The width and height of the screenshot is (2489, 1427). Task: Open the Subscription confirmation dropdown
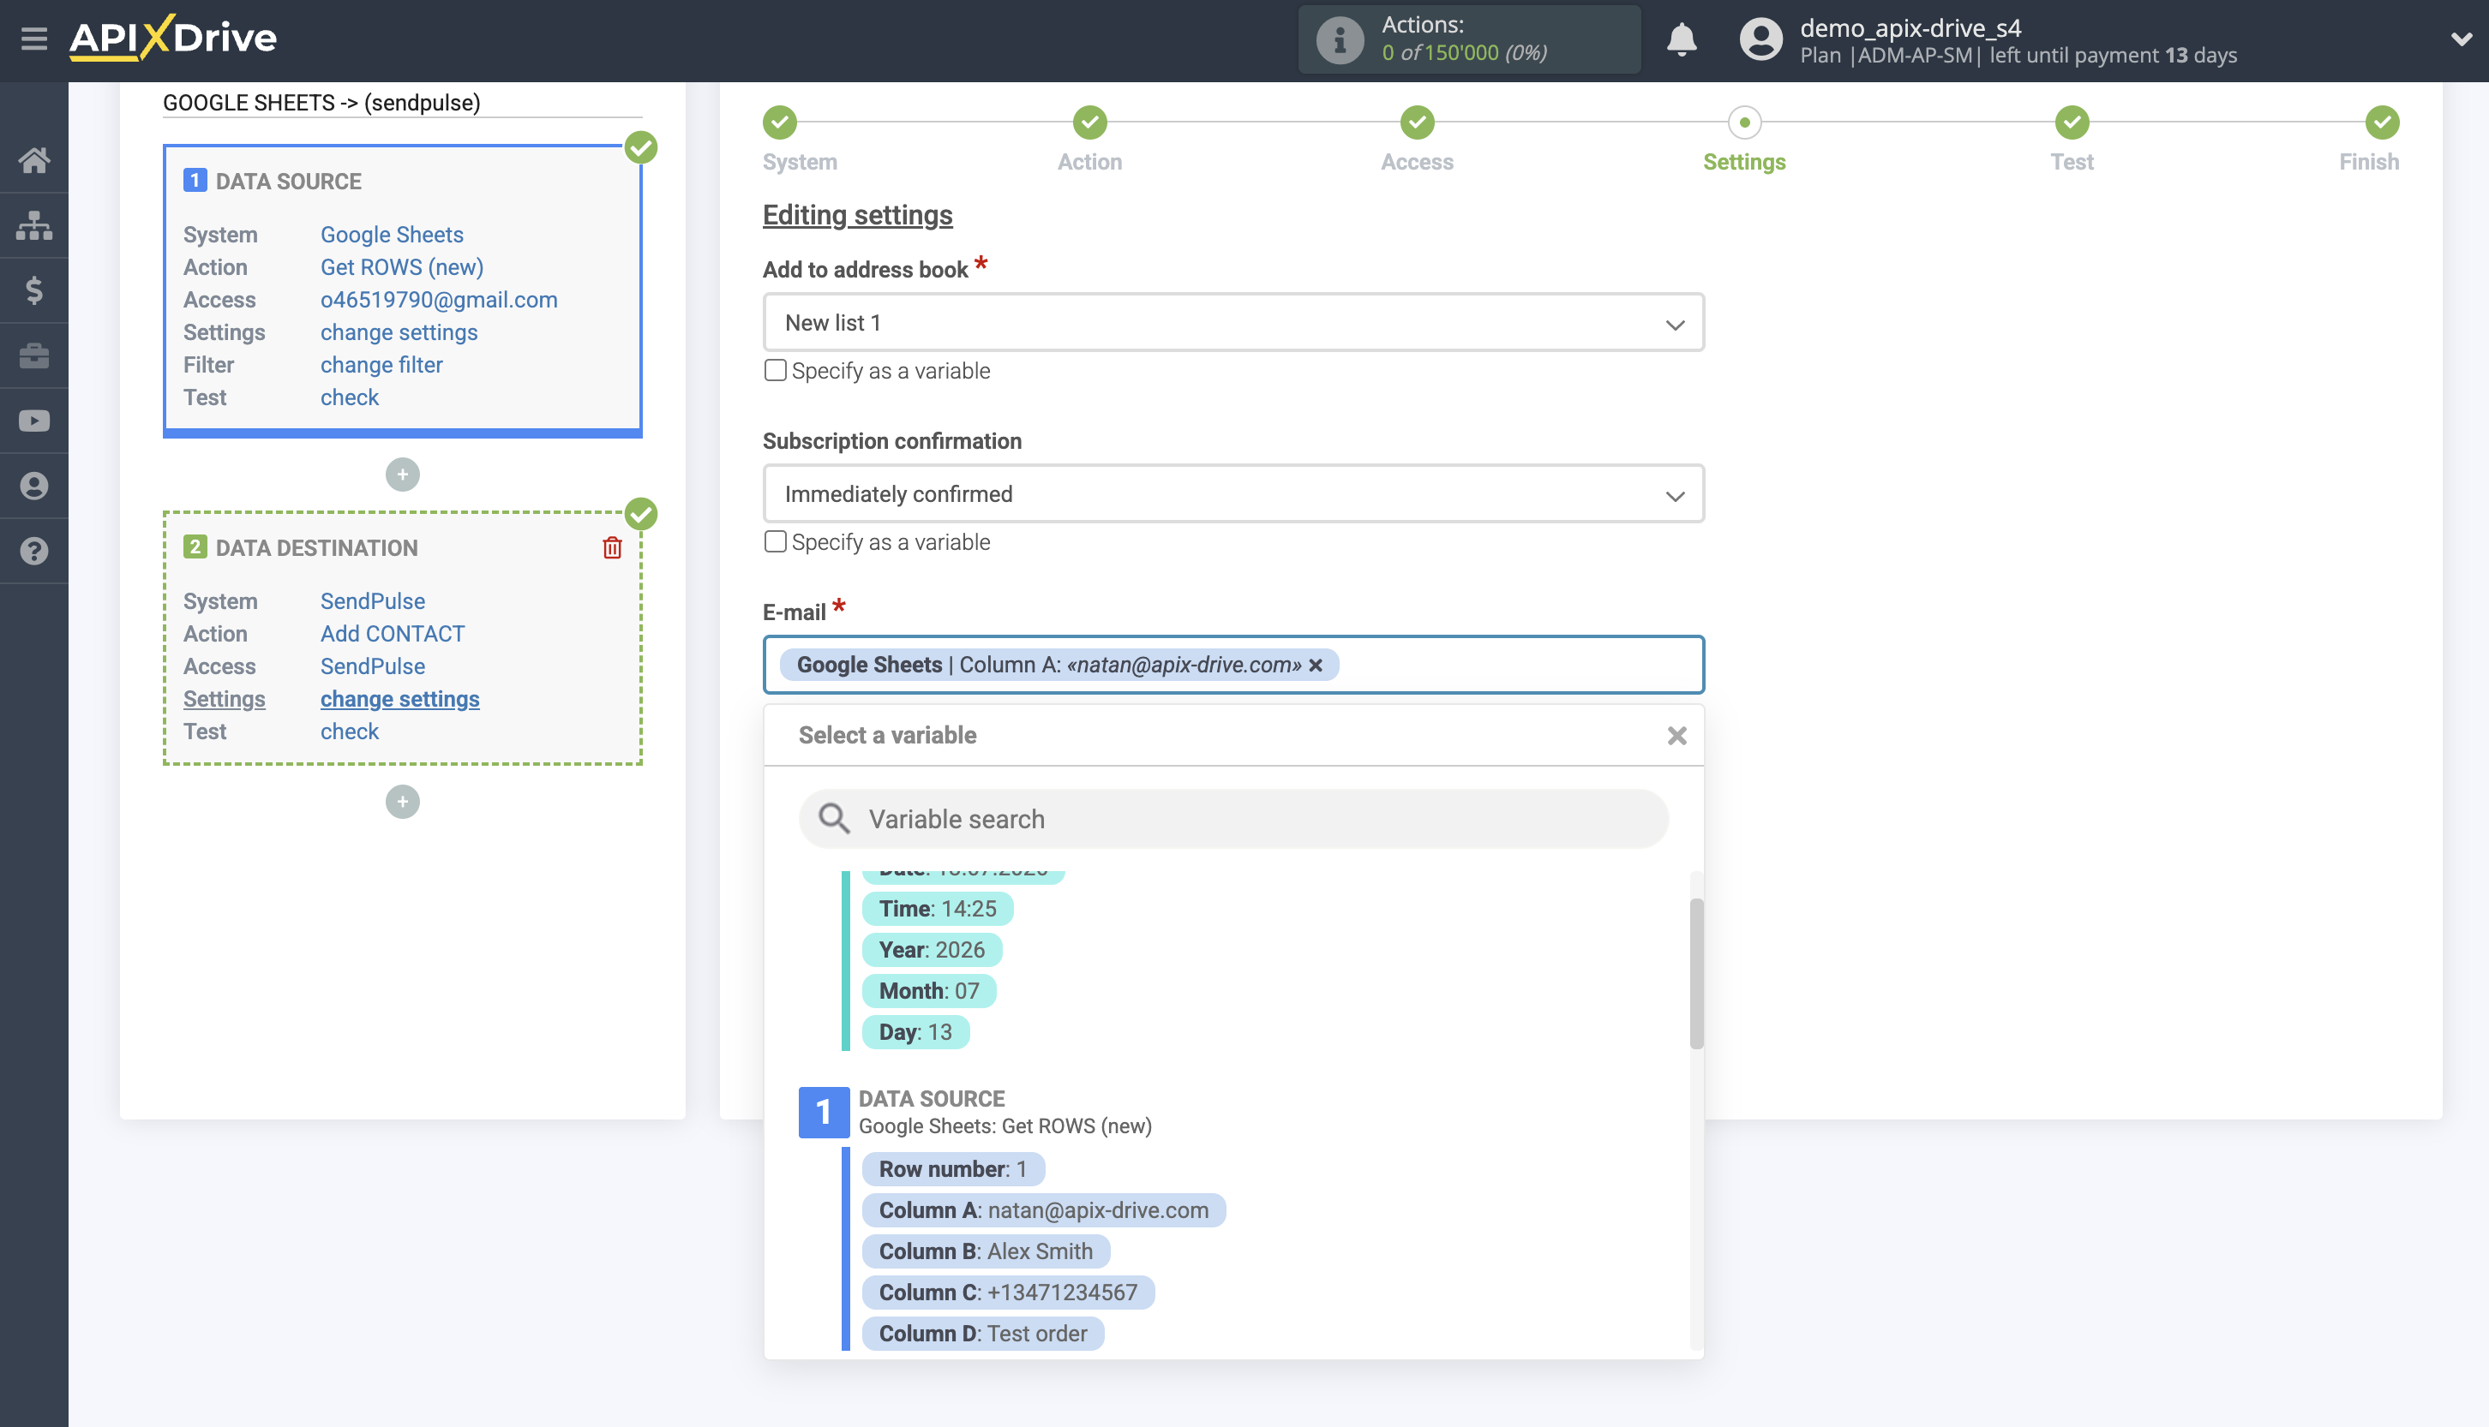click(x=1233, y=494)
